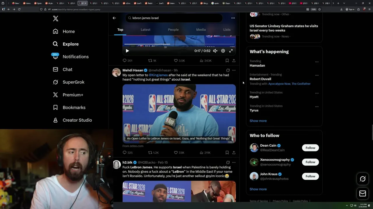Click the back arrow beside search box
The width and height of the screenshot is (373, 209).
pos(114,18)
